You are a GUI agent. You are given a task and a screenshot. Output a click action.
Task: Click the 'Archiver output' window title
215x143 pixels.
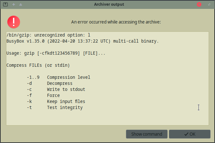click(109, 4)
